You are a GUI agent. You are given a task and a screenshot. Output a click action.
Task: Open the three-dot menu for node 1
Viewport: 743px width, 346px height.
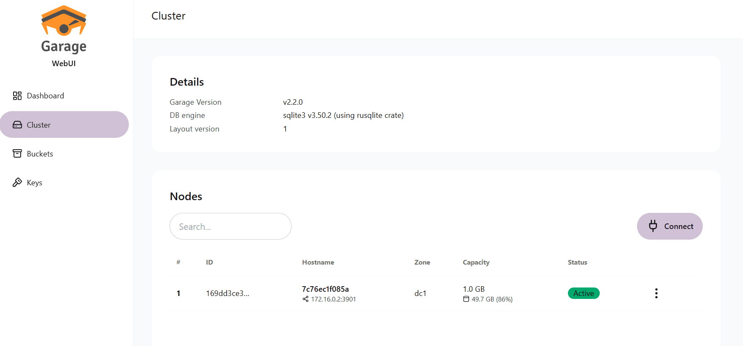656,293
